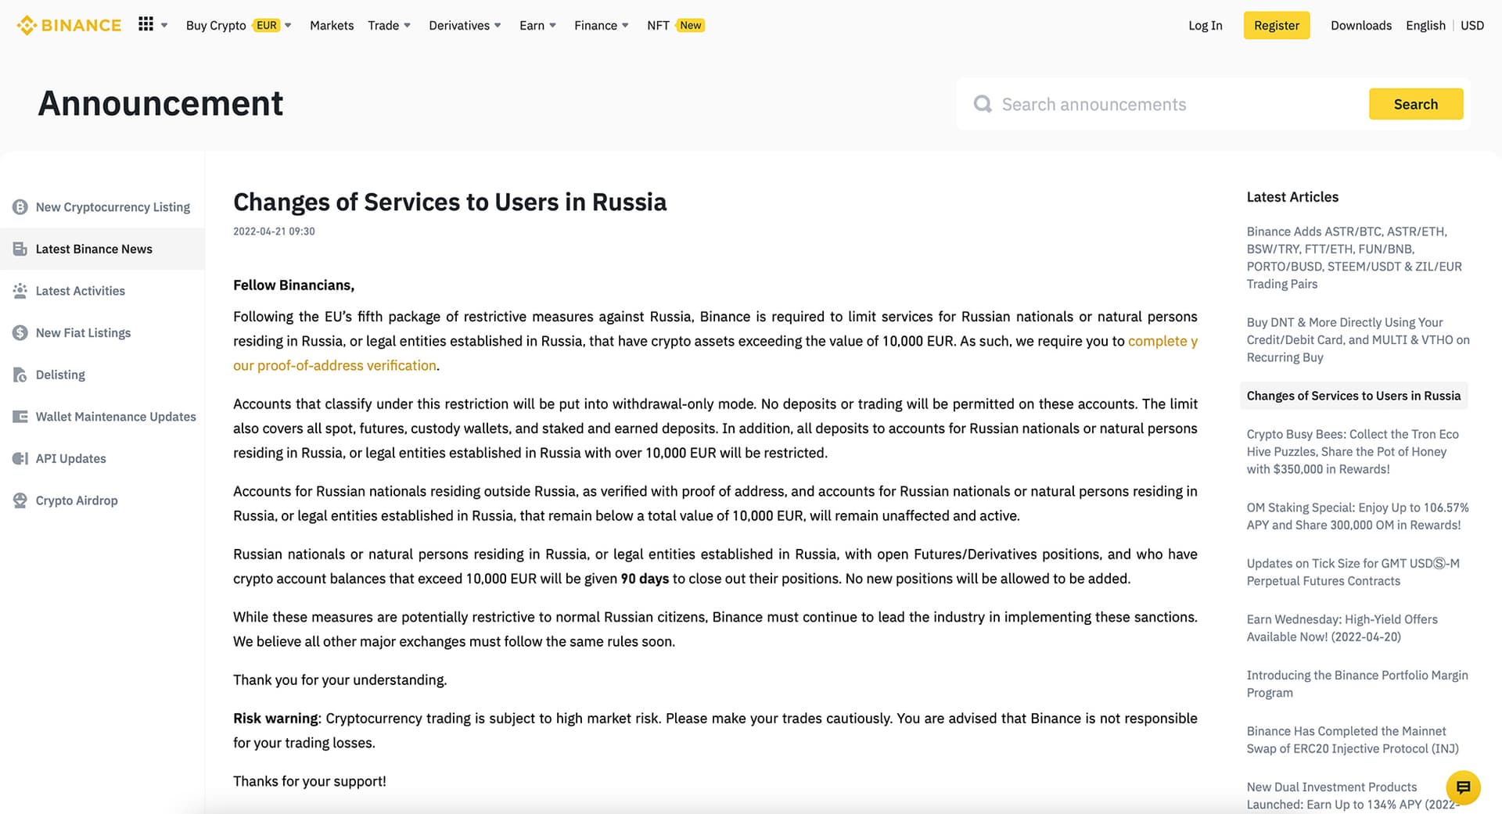The width and height of the screenshot is (1502, 814).
Task: Click the Binance logo
Action: coord(69,25)
